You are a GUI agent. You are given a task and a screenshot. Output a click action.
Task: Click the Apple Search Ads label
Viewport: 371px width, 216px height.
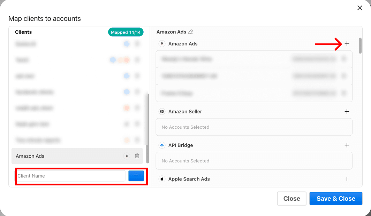pyautogui.click(x=189, y=179)
